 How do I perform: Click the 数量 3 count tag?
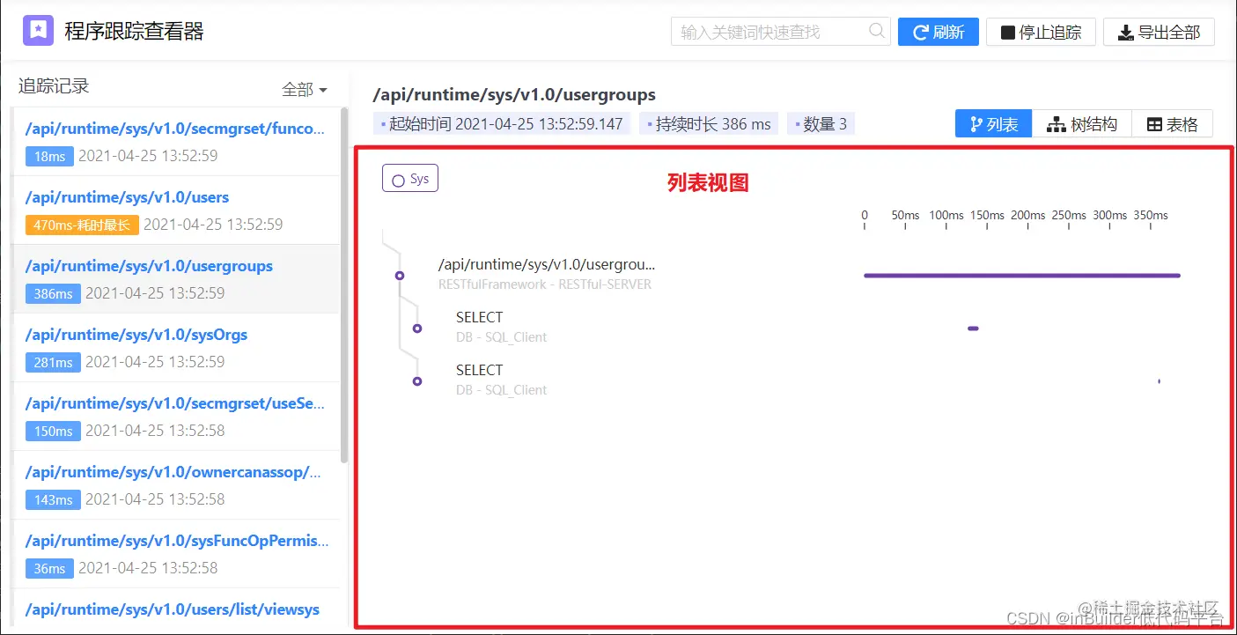point(821,124)
